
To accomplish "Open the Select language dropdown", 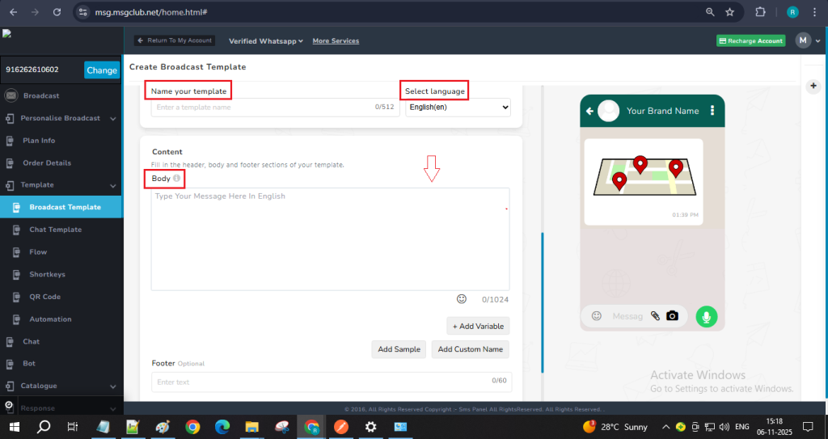I will pyautogui.click(x=458, y=108).
